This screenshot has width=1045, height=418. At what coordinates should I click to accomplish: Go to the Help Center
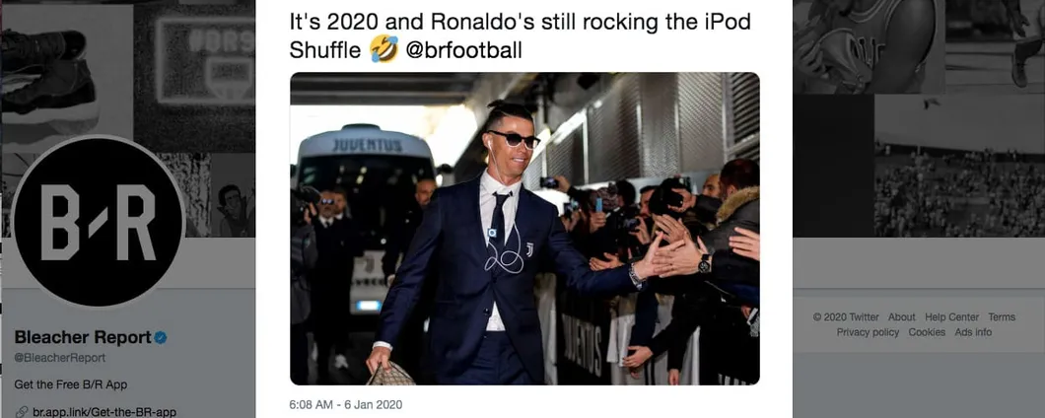[x=951, y=317]
